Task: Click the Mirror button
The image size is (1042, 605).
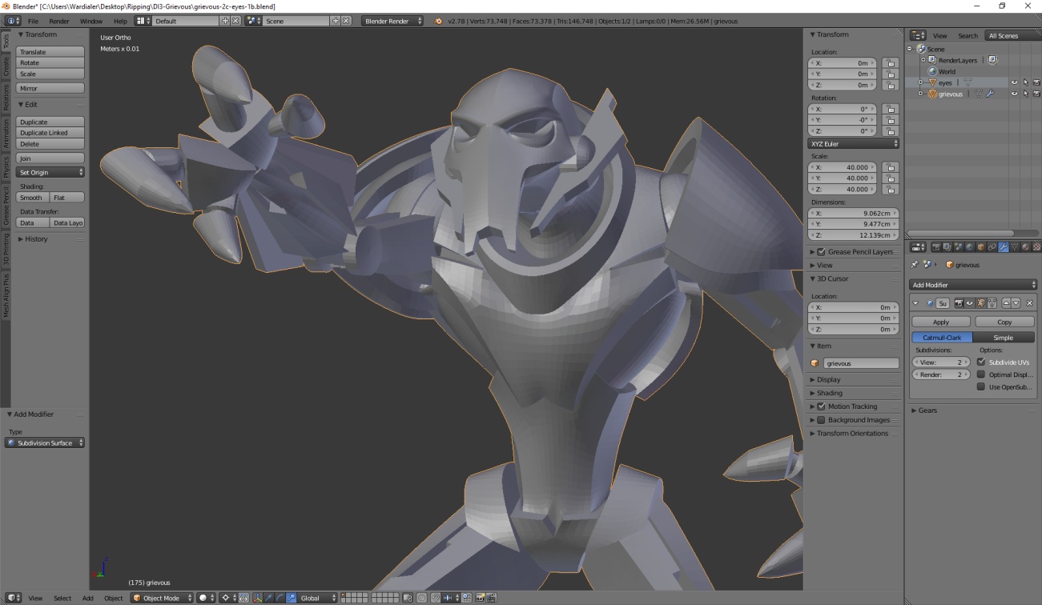Action: 50,88
